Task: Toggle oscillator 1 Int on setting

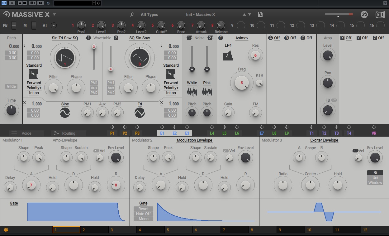Action: (x=34, y=93)
